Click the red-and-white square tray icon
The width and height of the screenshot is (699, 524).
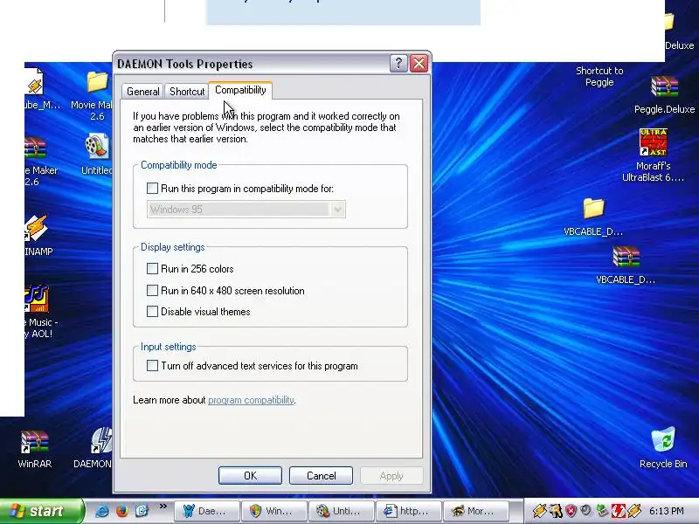pos(619,511)
